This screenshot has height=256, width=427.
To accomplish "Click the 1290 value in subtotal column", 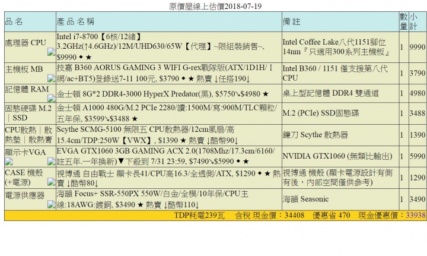I will (x=417, y=178).
